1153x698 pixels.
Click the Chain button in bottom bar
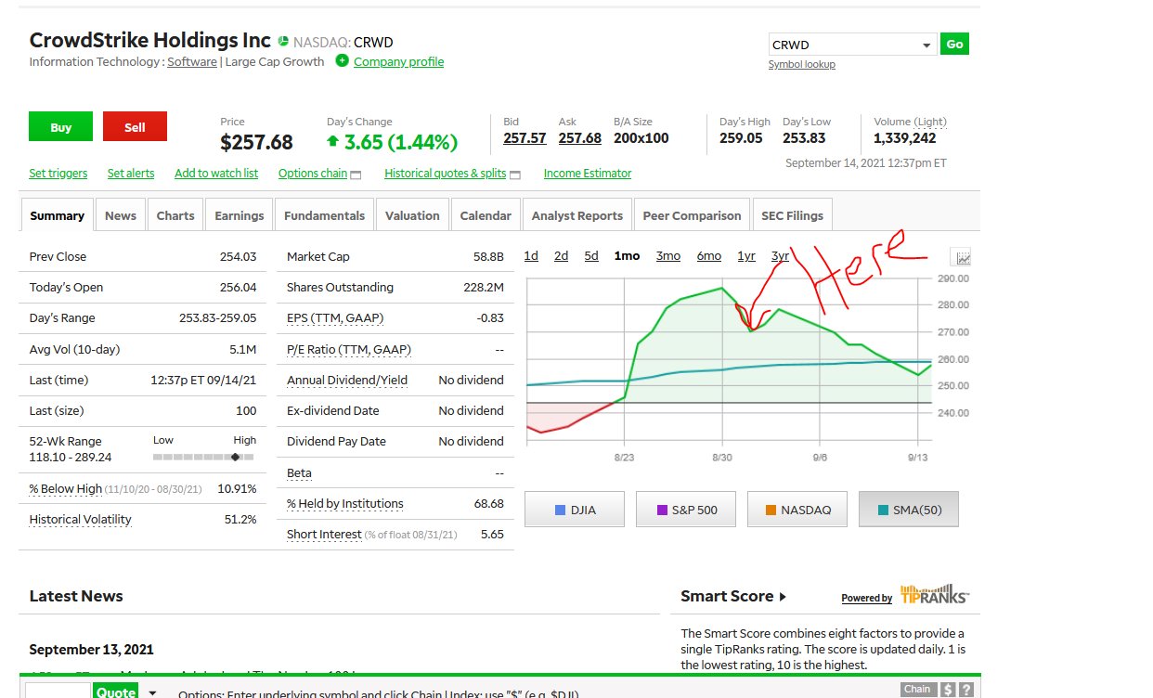[917, 689]
